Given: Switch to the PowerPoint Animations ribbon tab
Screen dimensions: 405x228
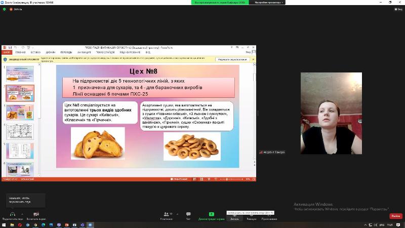Looking at the screenshot, I should pos(84,52).
